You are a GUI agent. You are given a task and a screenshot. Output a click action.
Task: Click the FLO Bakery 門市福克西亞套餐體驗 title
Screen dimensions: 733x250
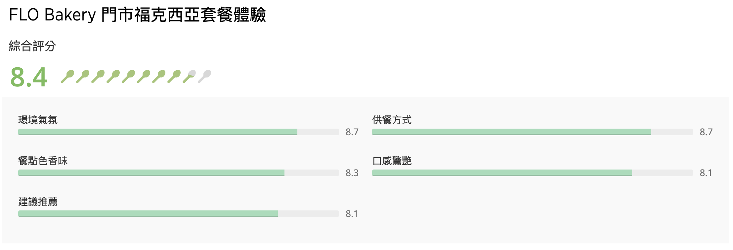pos(138,15)
